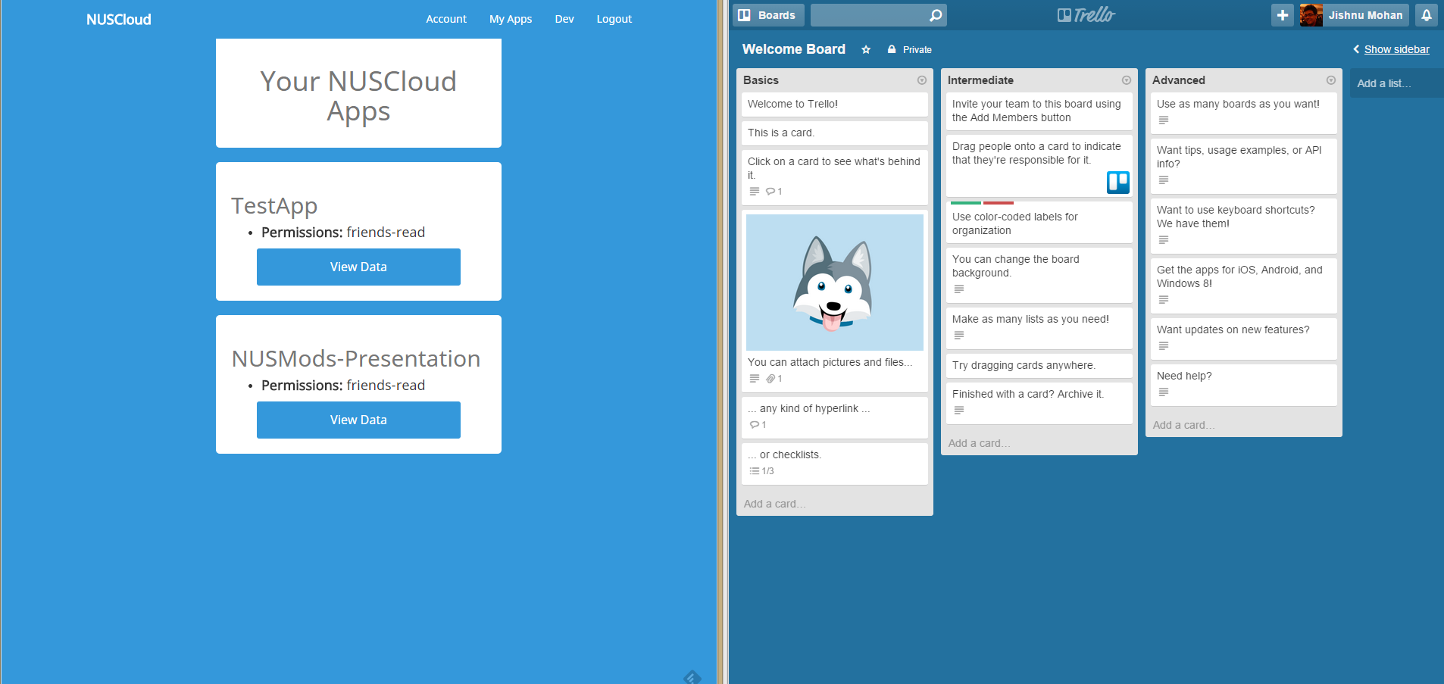The height and width of the screenshot is (684, 1444).
Task: Click the NUSMods-Presentation heading
Action: point(356,358)
